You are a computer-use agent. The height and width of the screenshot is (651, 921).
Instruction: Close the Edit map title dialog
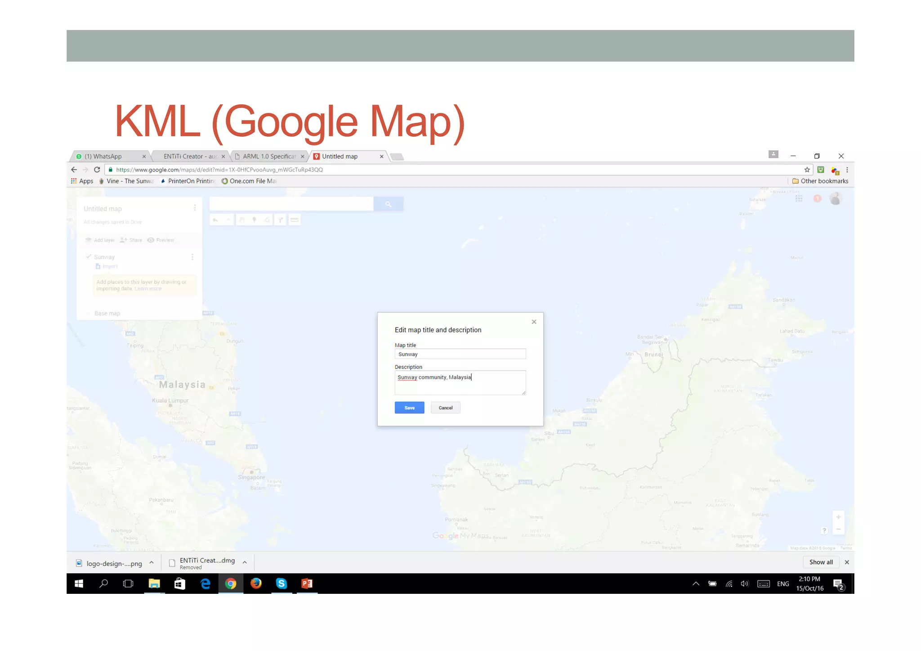coord(534,322)
